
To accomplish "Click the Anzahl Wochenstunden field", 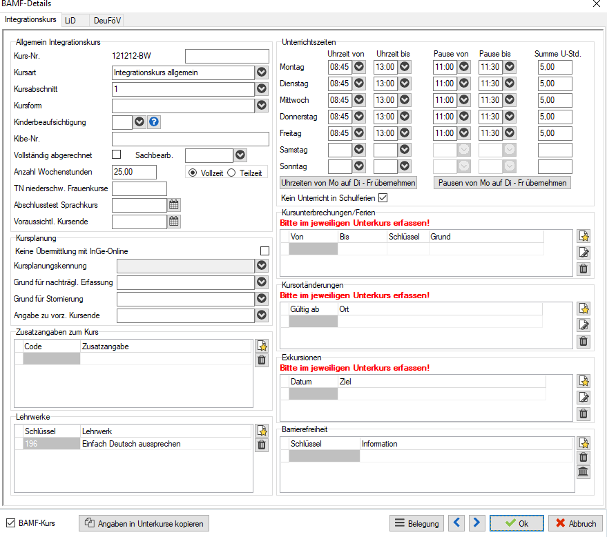I will pyautogui.click(x=135, y=172).
